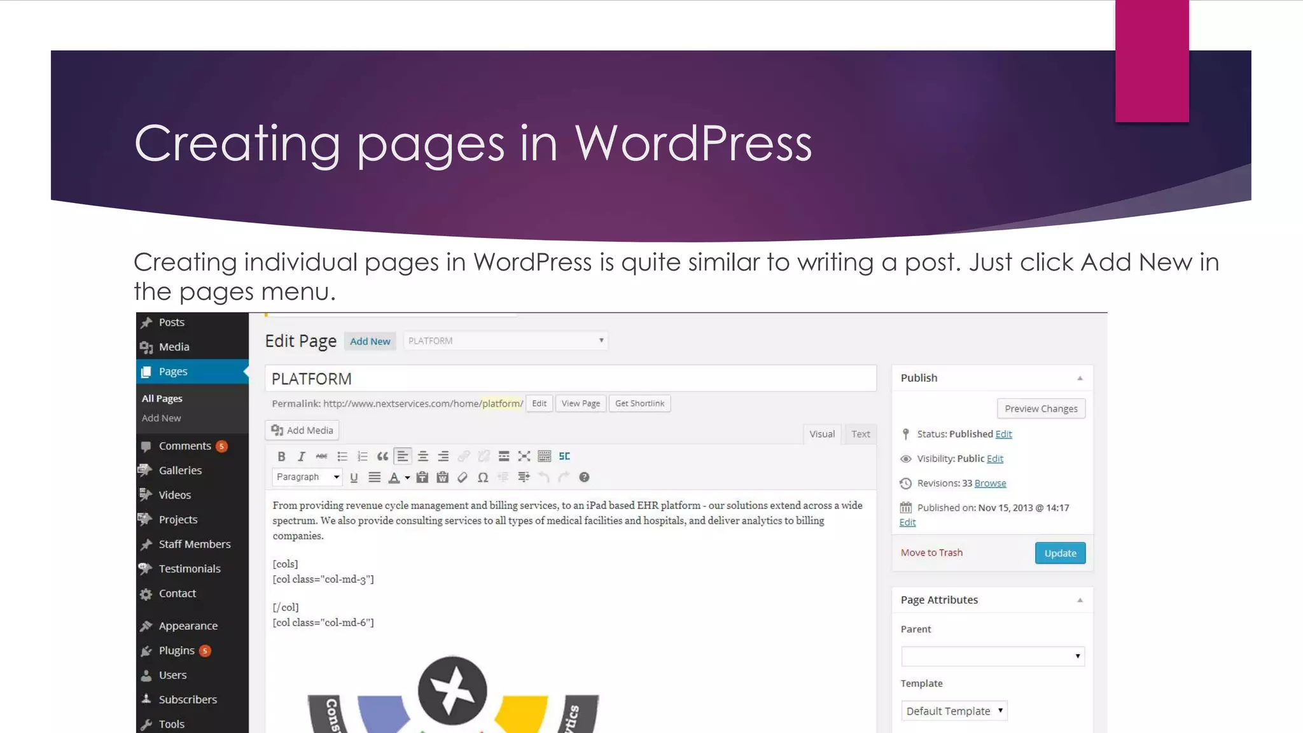The image size is (1303, 733).
Task: Insert the Read More tag
Action: coord(504,456)
